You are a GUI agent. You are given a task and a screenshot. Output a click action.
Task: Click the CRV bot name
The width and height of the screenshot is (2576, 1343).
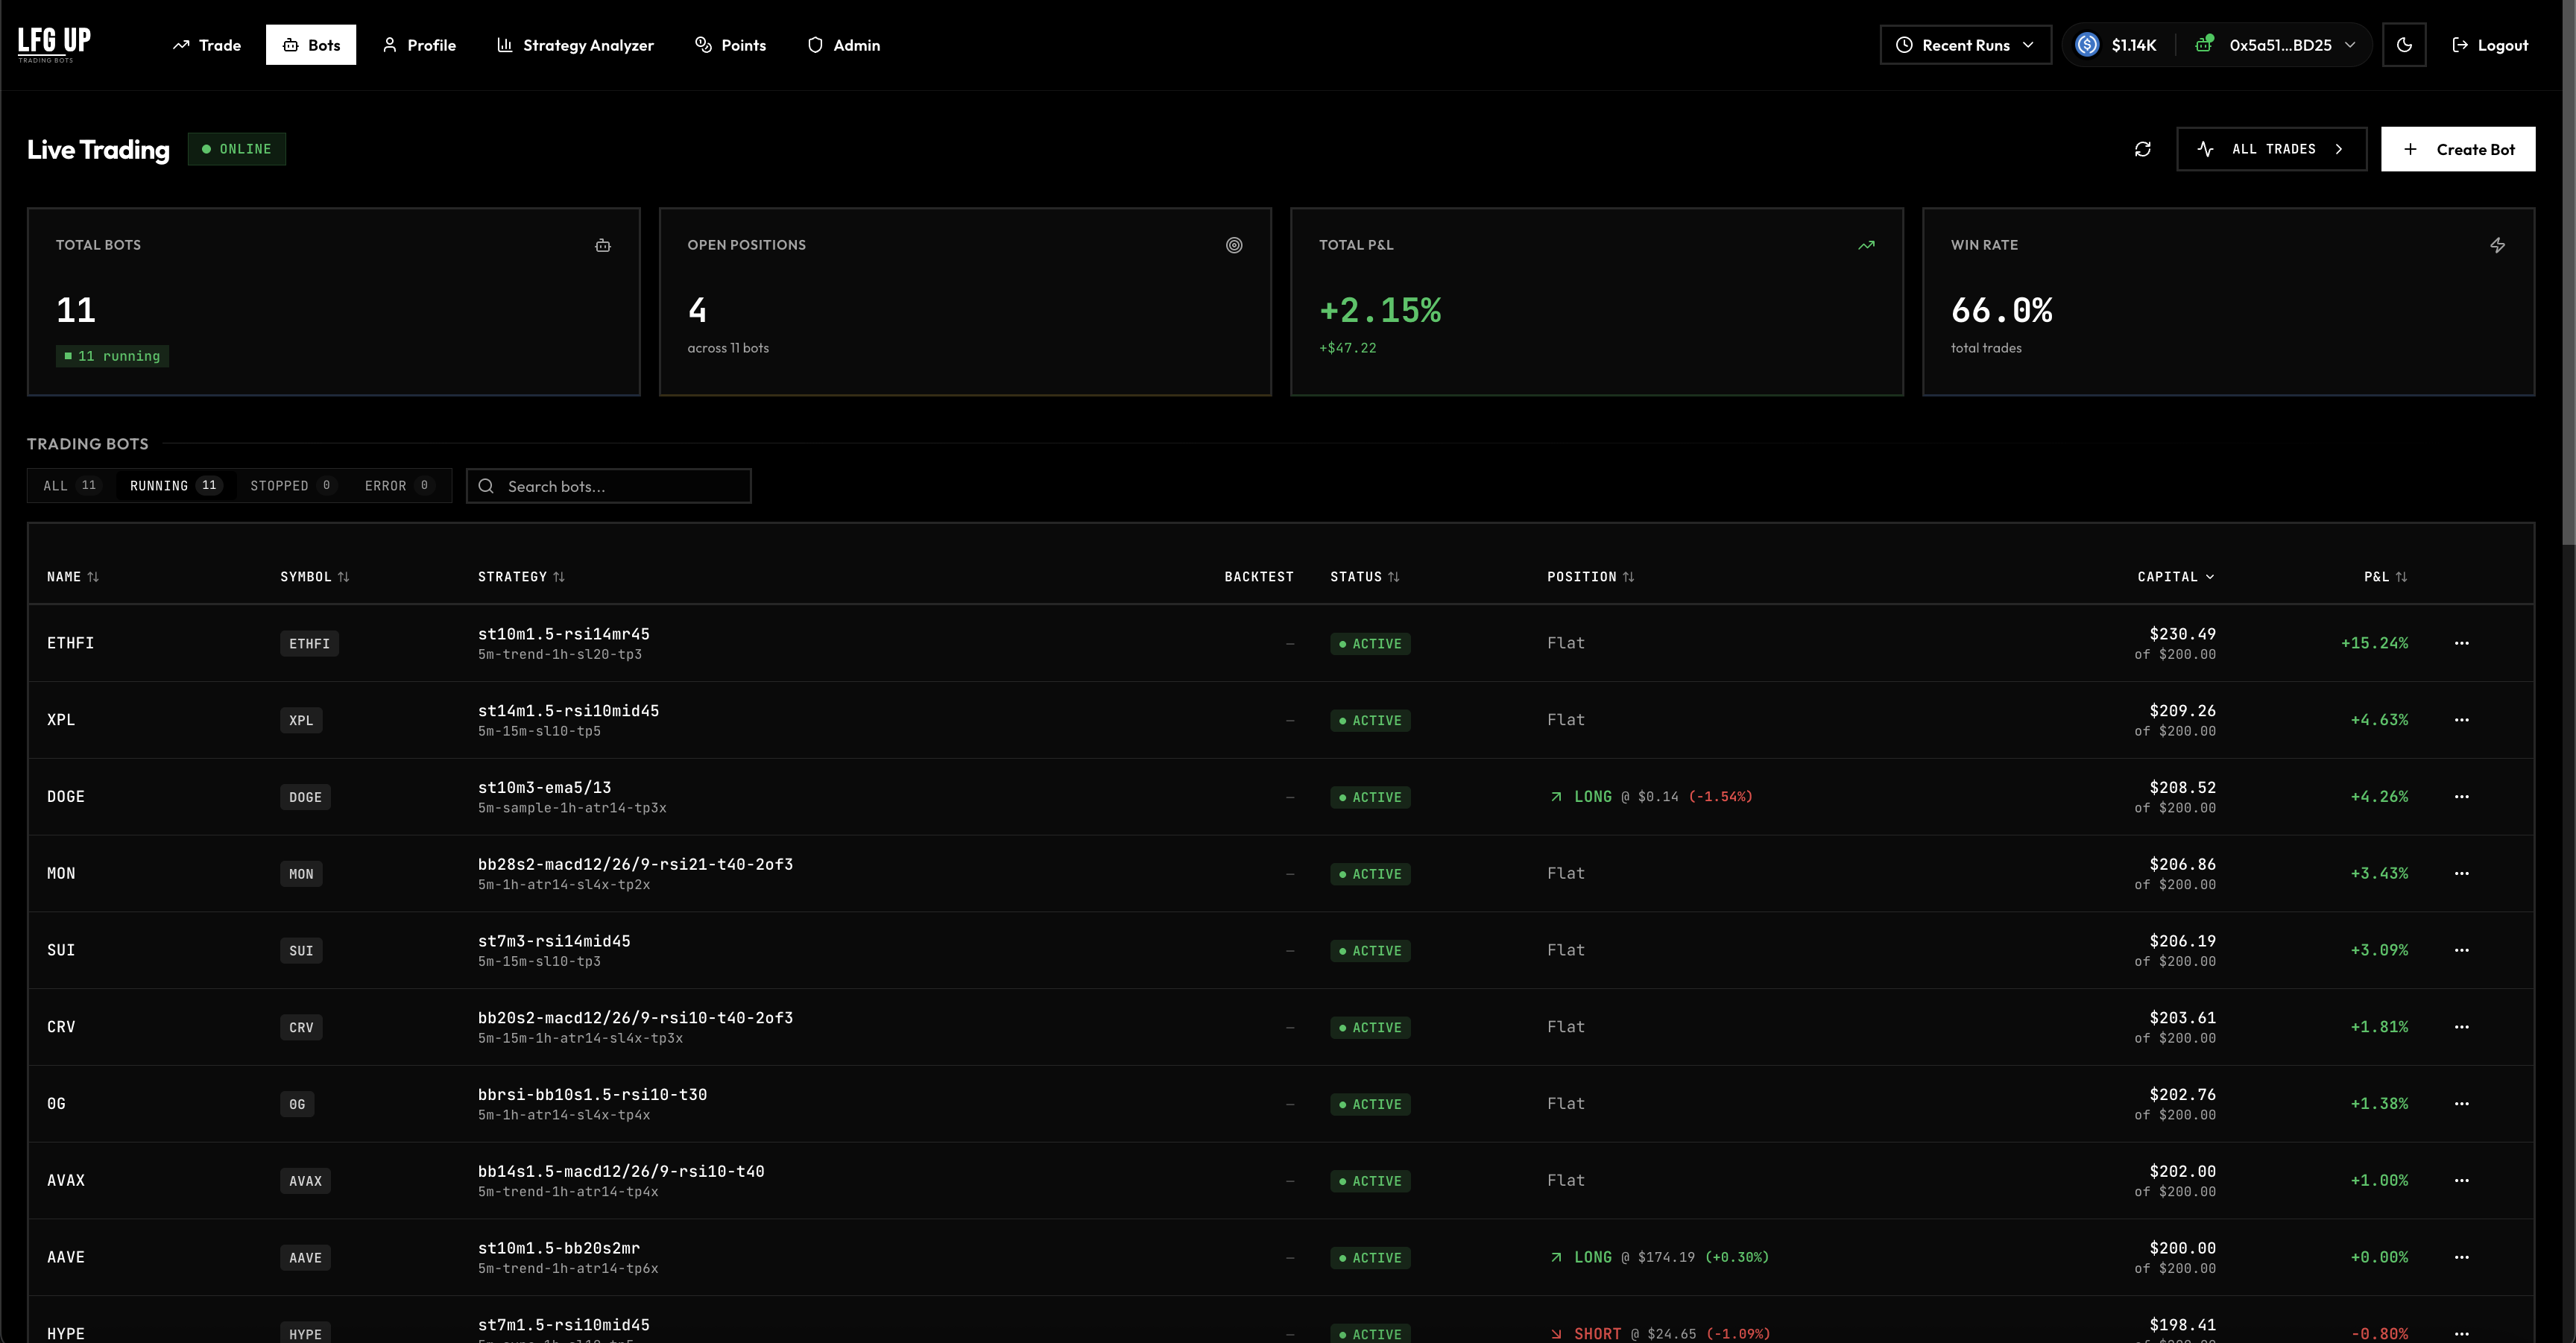tap(61, 1027)
